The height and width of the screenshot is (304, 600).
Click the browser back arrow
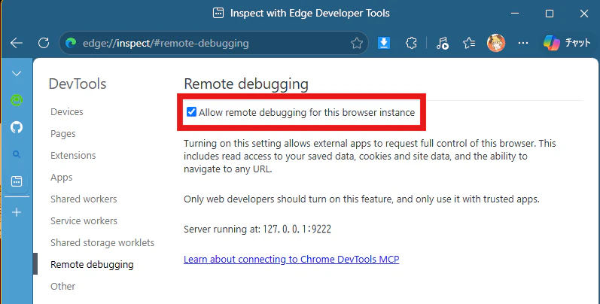point(17,43)
